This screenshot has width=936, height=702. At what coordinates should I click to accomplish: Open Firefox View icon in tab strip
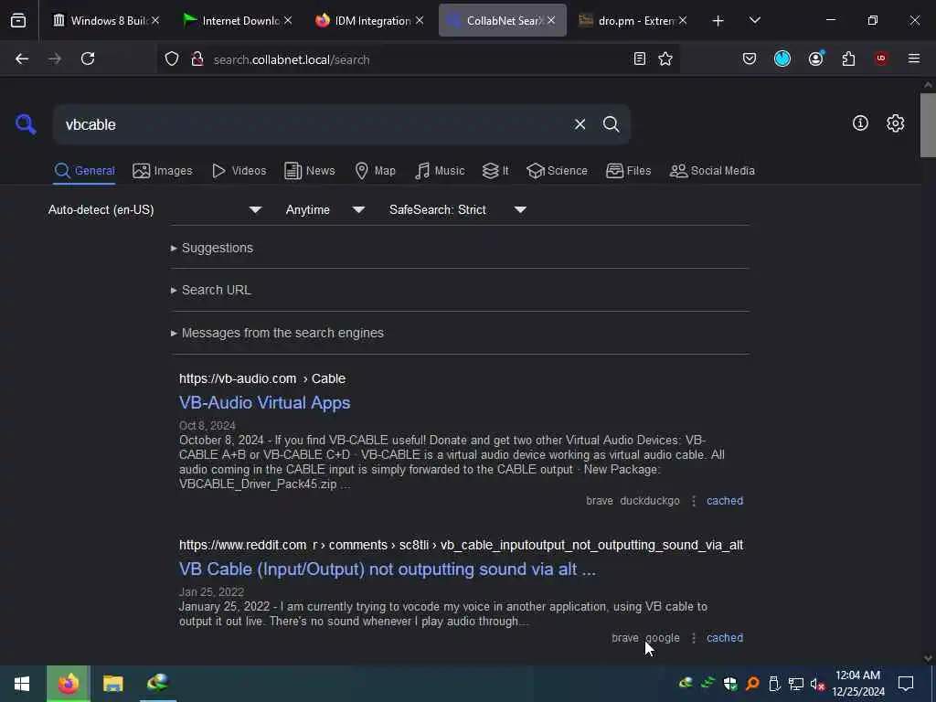pos(18,20)
